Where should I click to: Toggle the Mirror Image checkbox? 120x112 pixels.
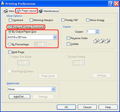coord(88,20)
